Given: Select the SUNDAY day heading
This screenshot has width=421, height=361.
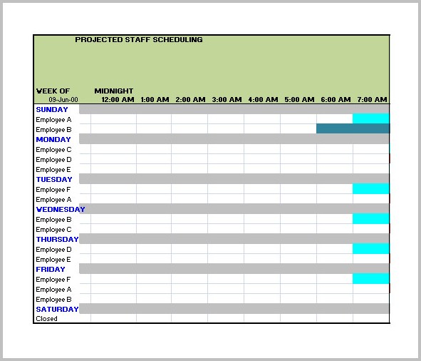Looking at the screenshot, I should pyautogui.click(x=52, y=109).
